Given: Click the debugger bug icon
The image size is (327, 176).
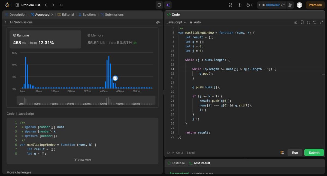Looking at the screenshot, I should point(282,153).
